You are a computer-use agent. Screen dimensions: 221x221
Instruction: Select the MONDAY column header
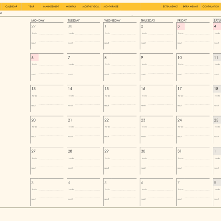tap(37, 20)
